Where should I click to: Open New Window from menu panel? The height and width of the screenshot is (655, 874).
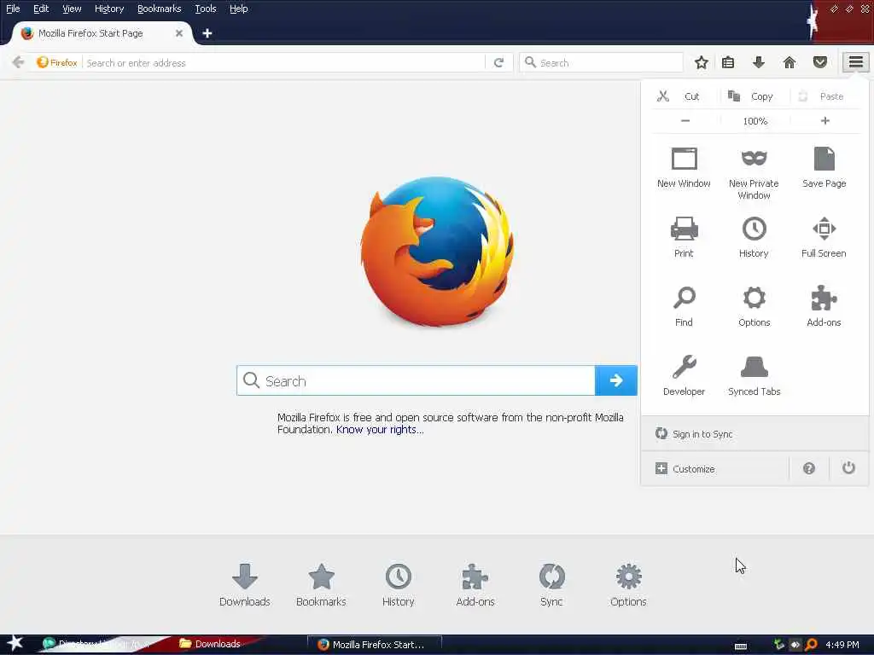point(684,168)
